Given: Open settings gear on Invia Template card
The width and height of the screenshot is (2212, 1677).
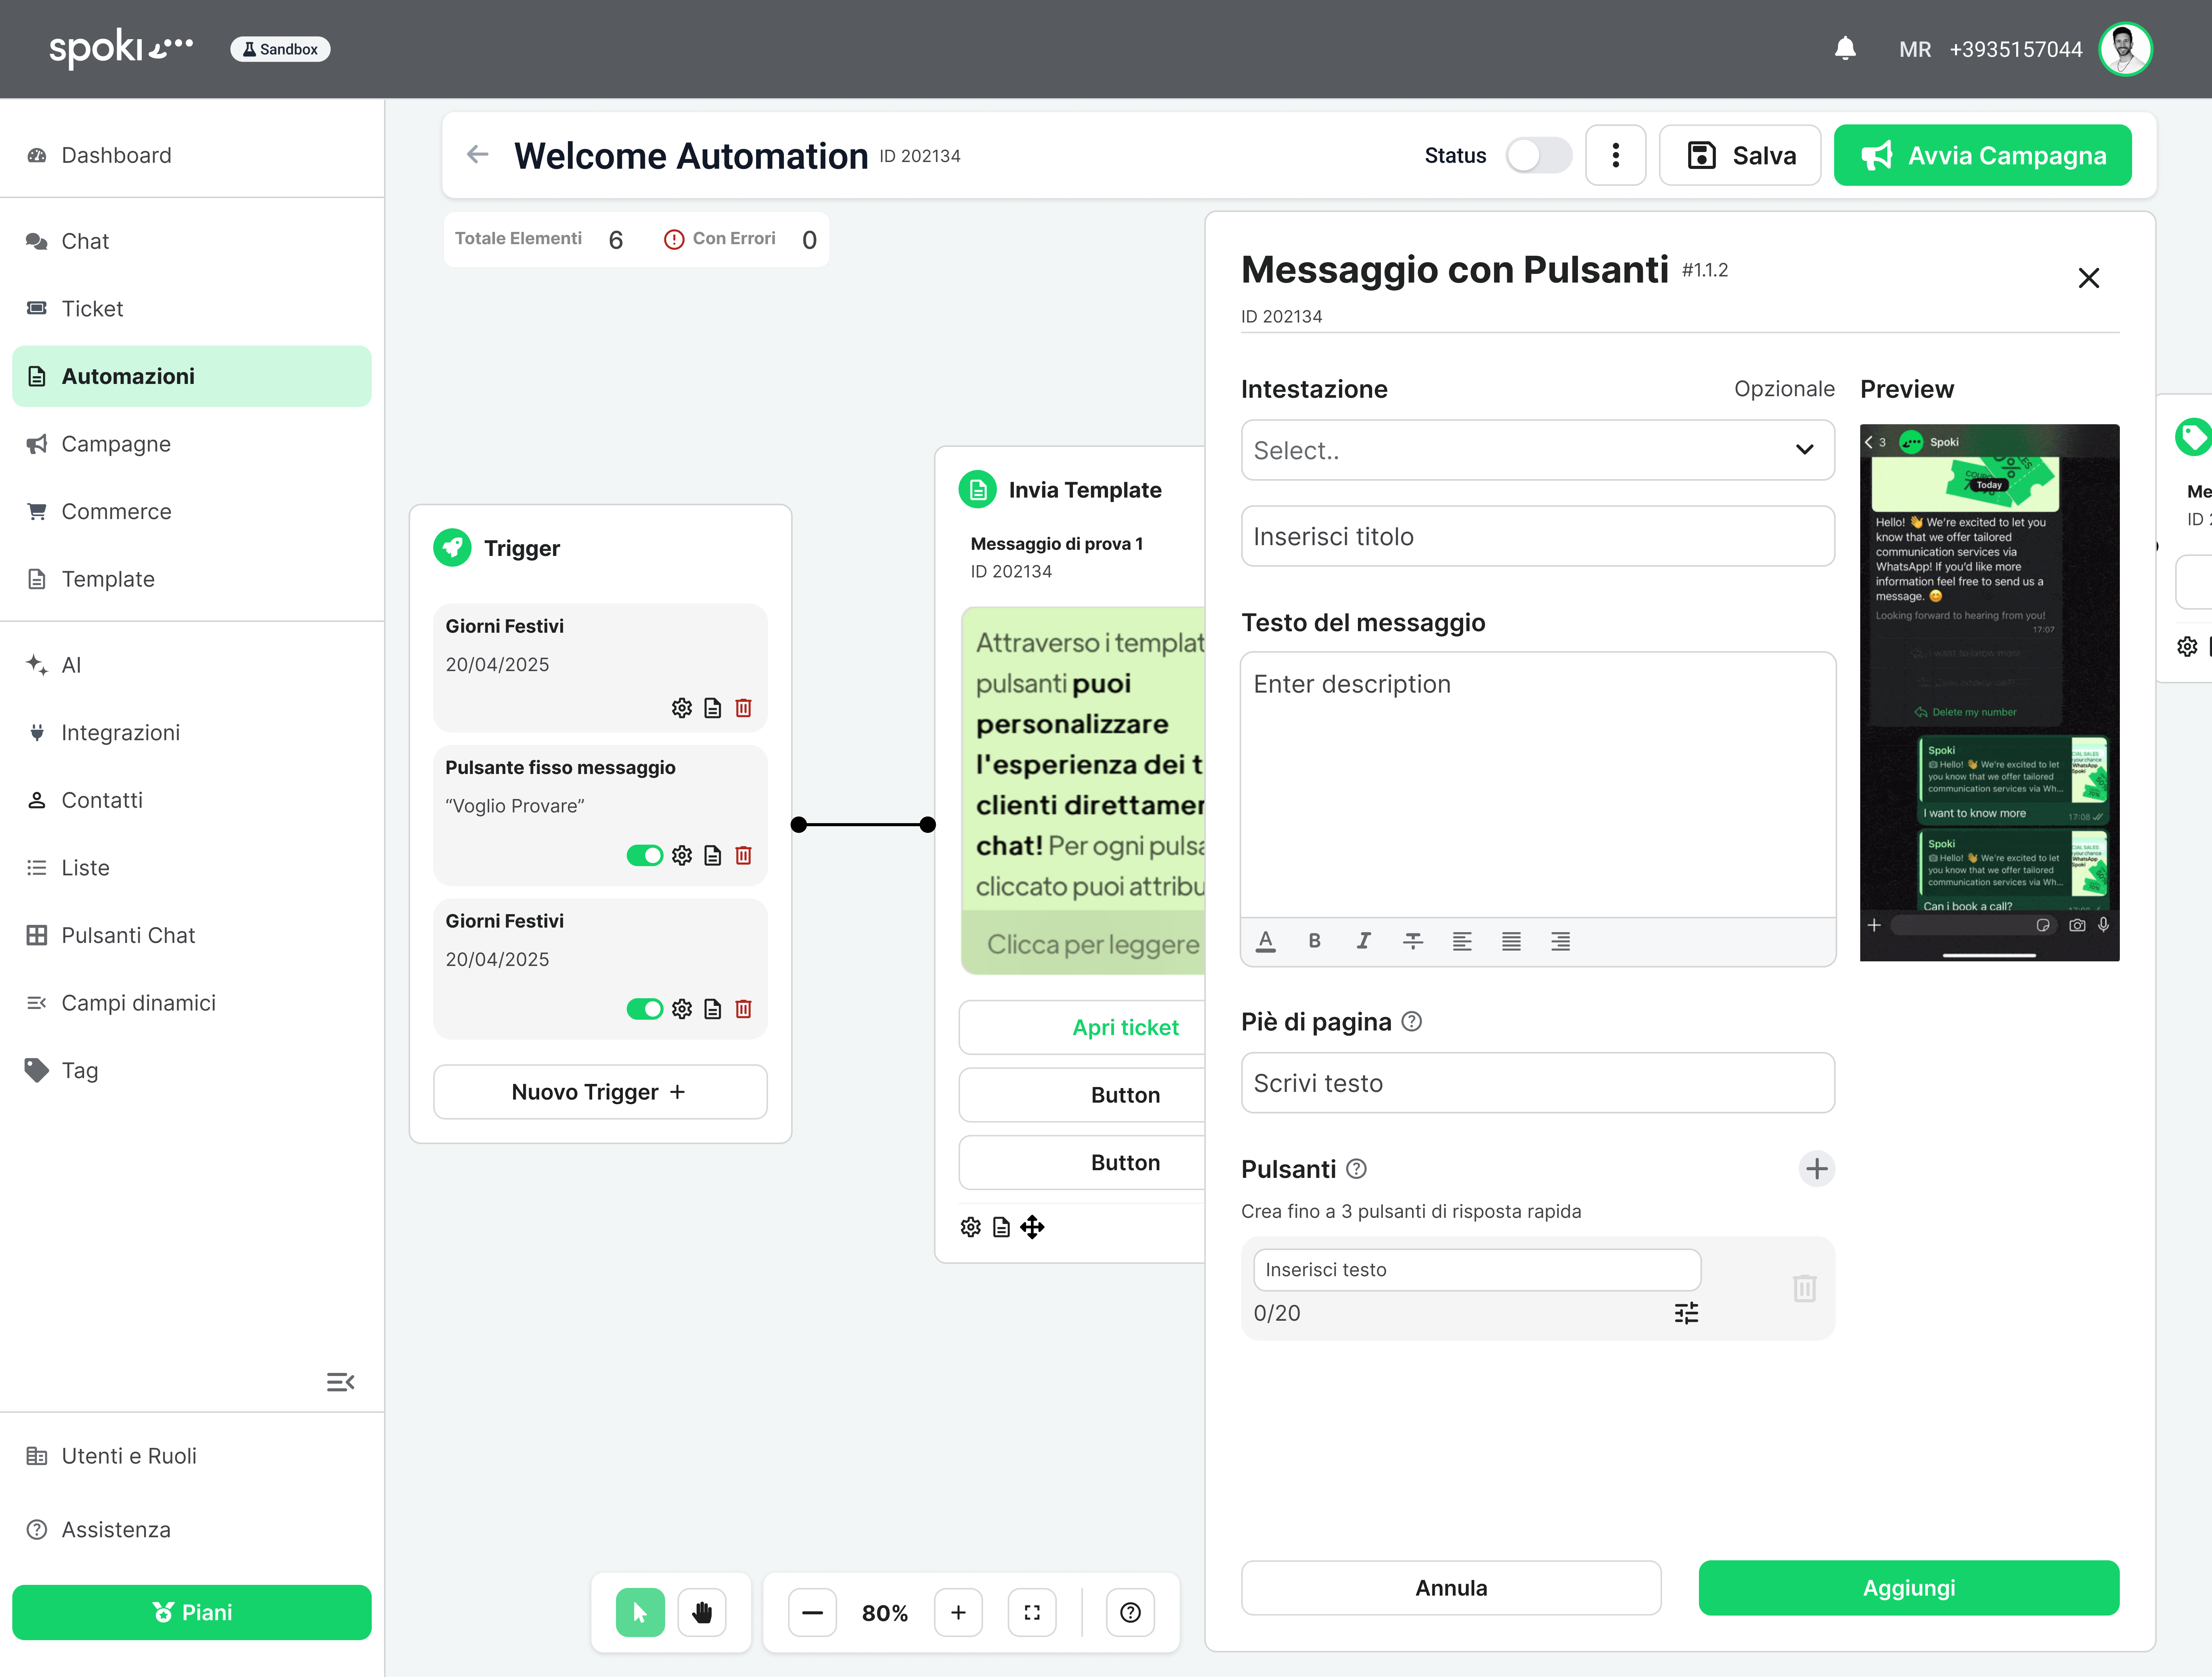Looking at the screenshot, I should pyautogui.click(x=970, y=1227).
